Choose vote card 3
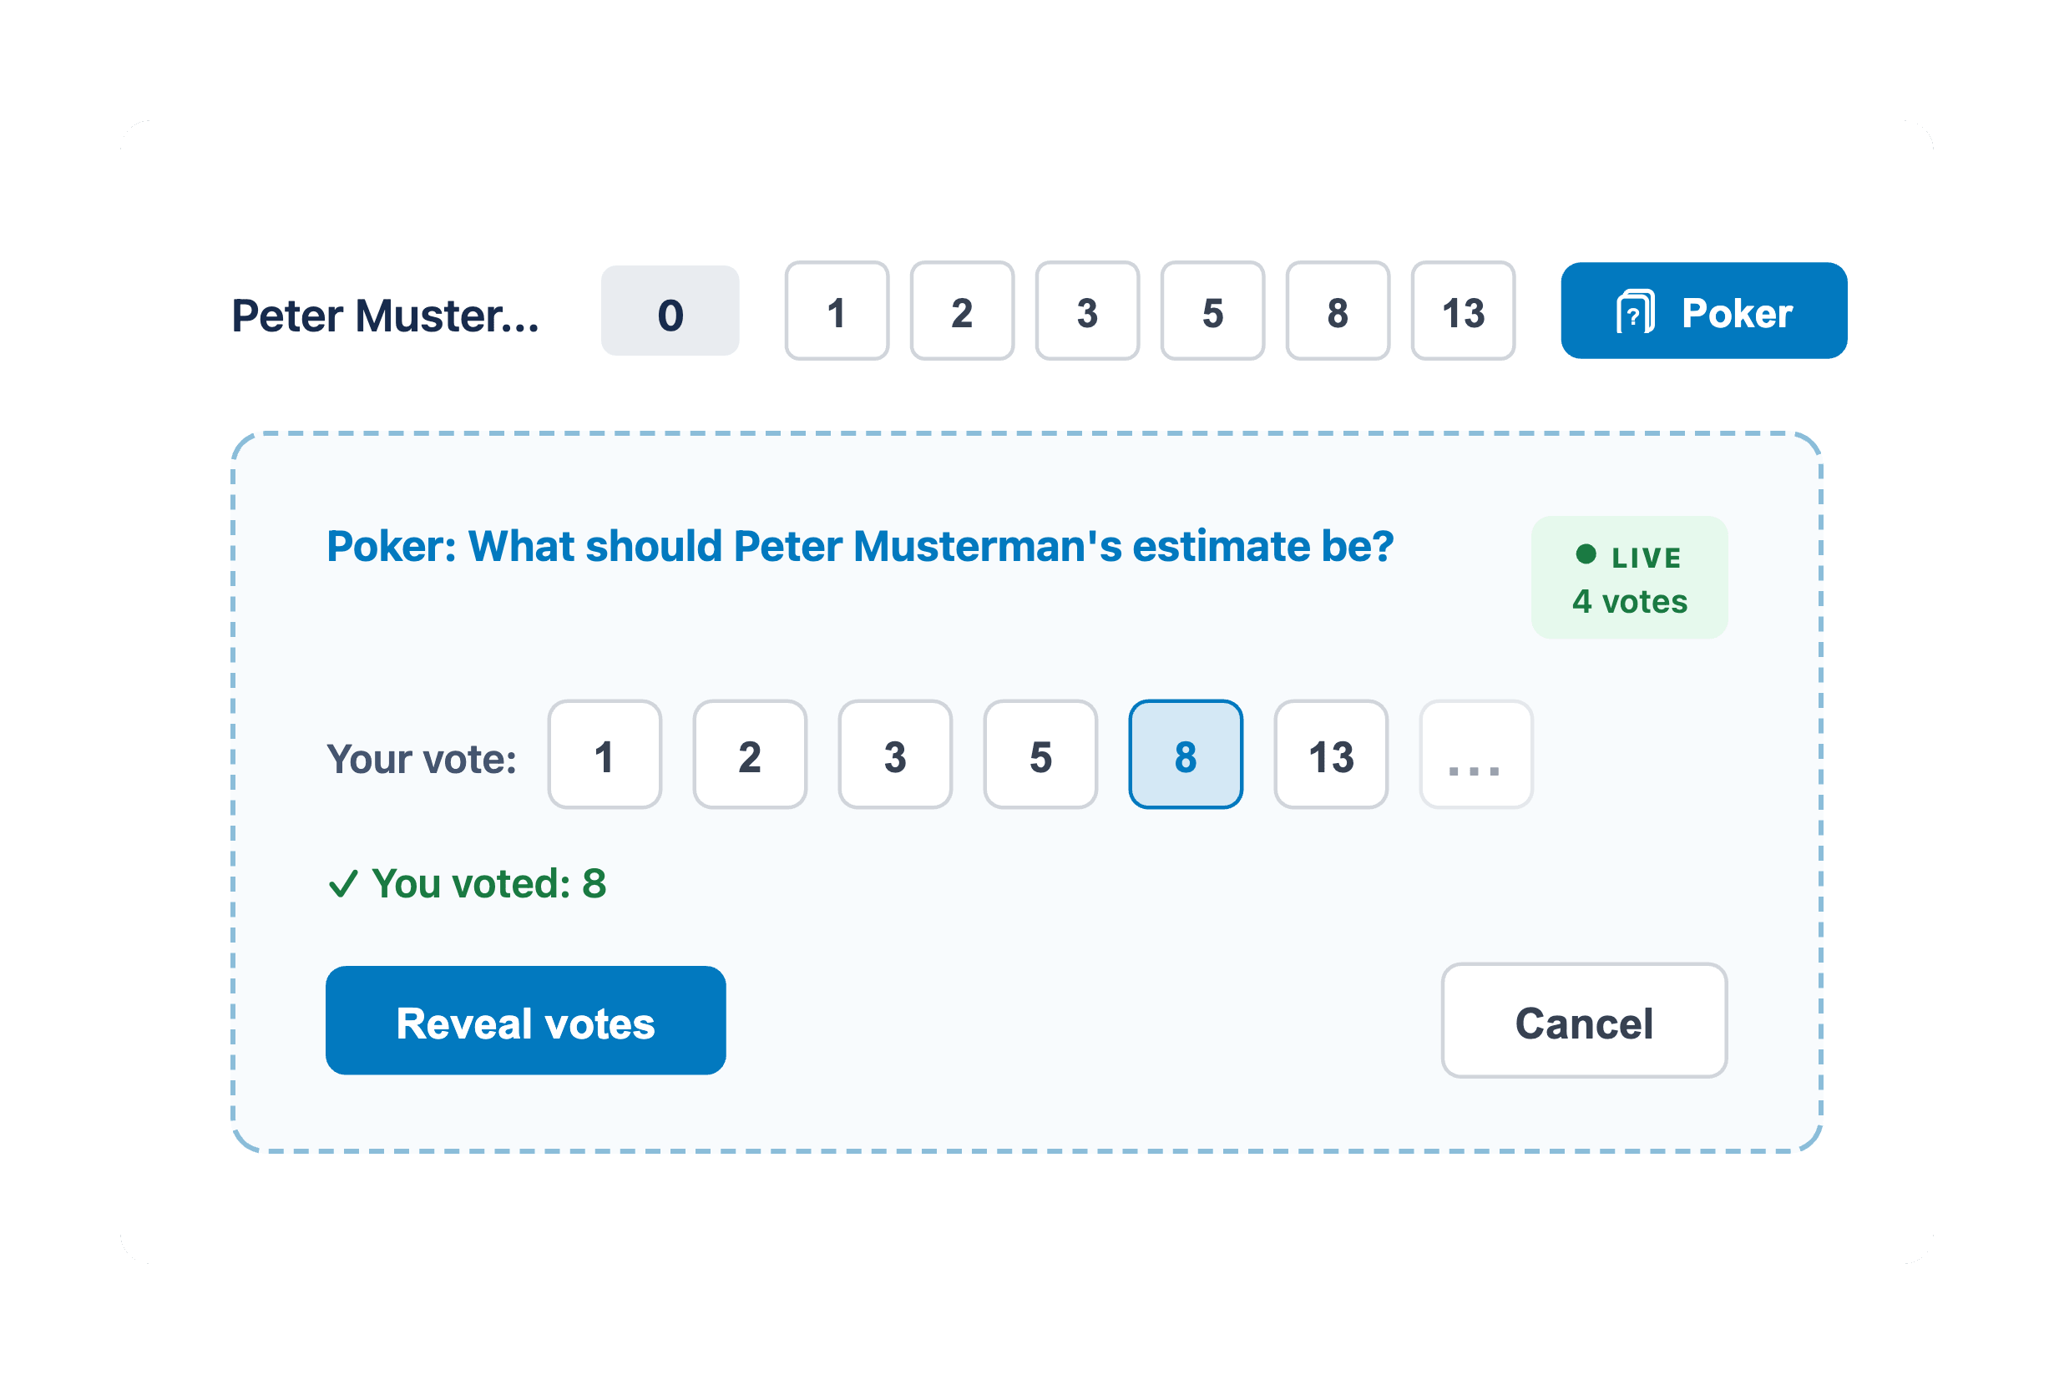The width and height of the screenshot is (2054, 1385). (895, 756)
